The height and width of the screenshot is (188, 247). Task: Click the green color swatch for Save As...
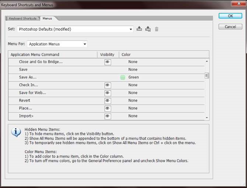[x=122, y=77]
